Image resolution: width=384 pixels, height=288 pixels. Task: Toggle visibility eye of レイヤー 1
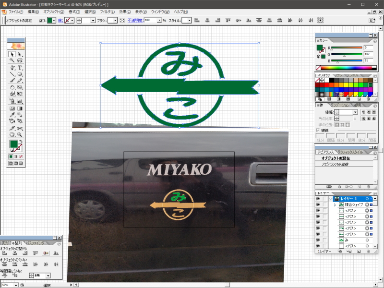pyautogui.click(x=318, y=199)
